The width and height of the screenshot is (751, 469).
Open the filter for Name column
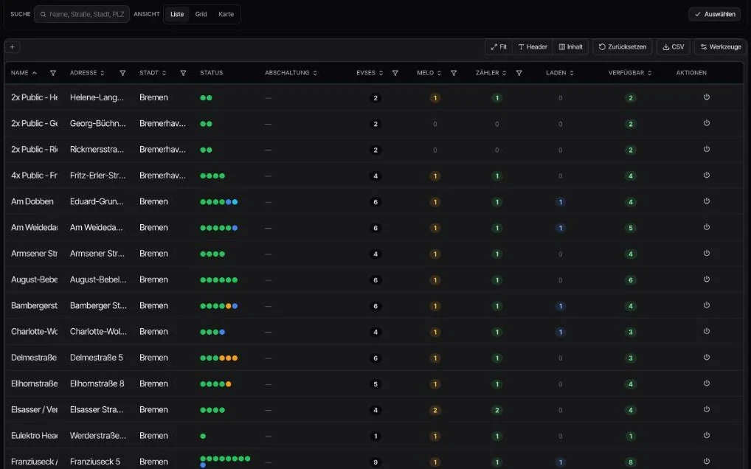[53, 73]
